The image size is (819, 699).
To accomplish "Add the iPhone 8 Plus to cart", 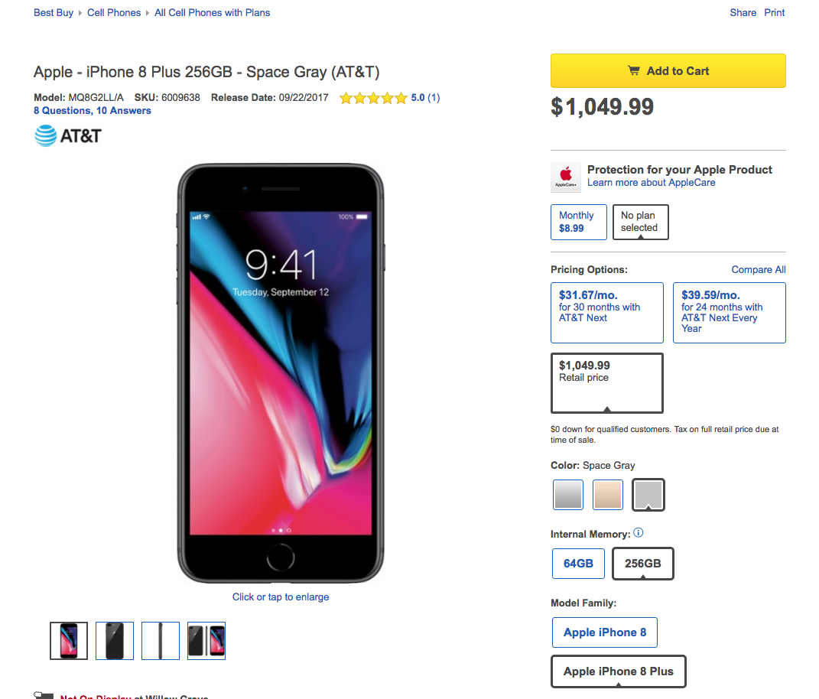I will click(x=668, y=70).
